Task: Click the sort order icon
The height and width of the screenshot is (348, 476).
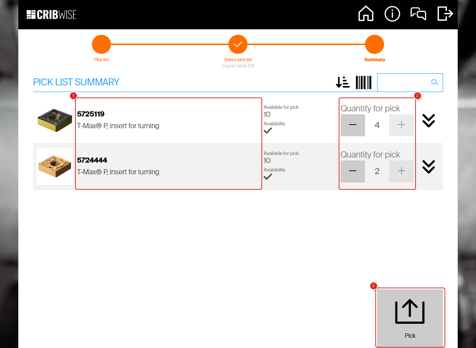Action: point(343,82)
